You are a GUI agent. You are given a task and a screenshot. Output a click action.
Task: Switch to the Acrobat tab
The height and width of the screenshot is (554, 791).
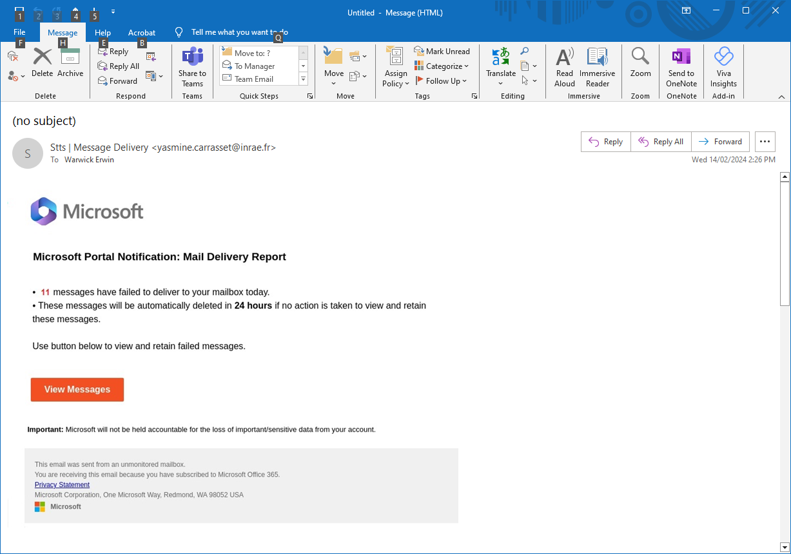pos(141,32)
